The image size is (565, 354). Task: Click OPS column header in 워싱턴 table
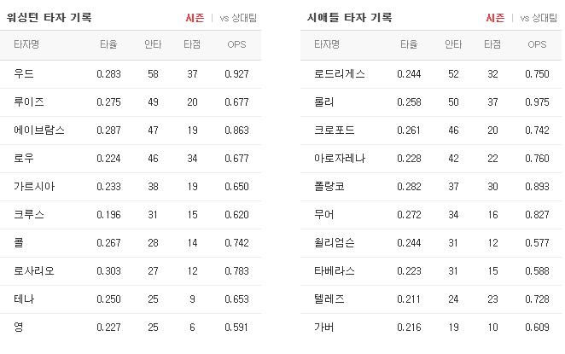(x=236, y=44)
